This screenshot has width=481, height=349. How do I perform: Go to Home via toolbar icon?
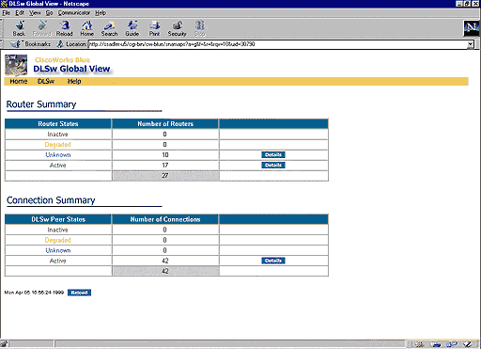point(86,28)
